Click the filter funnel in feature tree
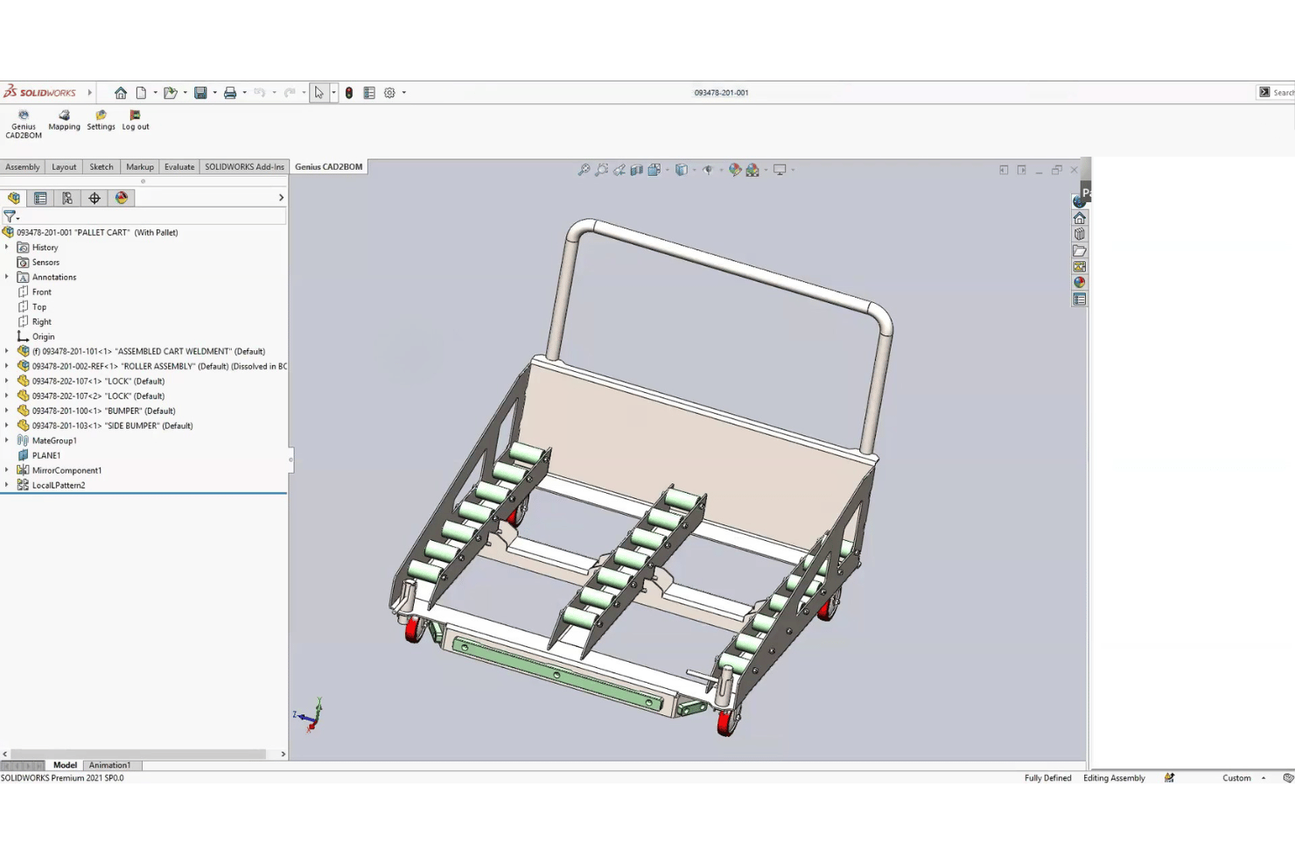This screenshot has width=1295, height=864. coord(10,215)
